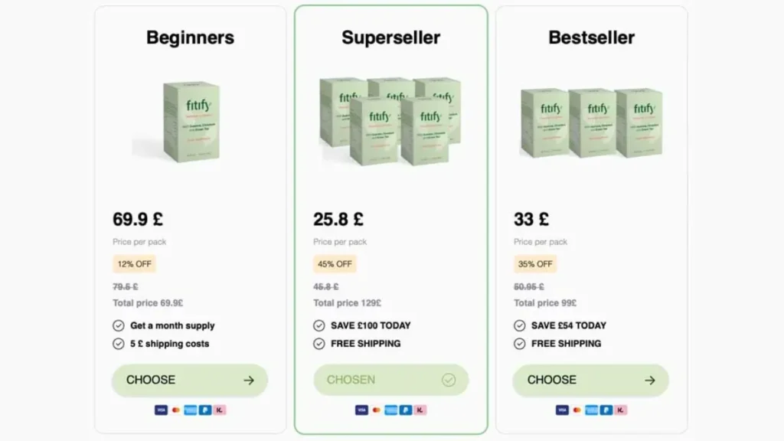
Task: Click CHOOSE on the Bestseller plan
Action: point(590,380)
